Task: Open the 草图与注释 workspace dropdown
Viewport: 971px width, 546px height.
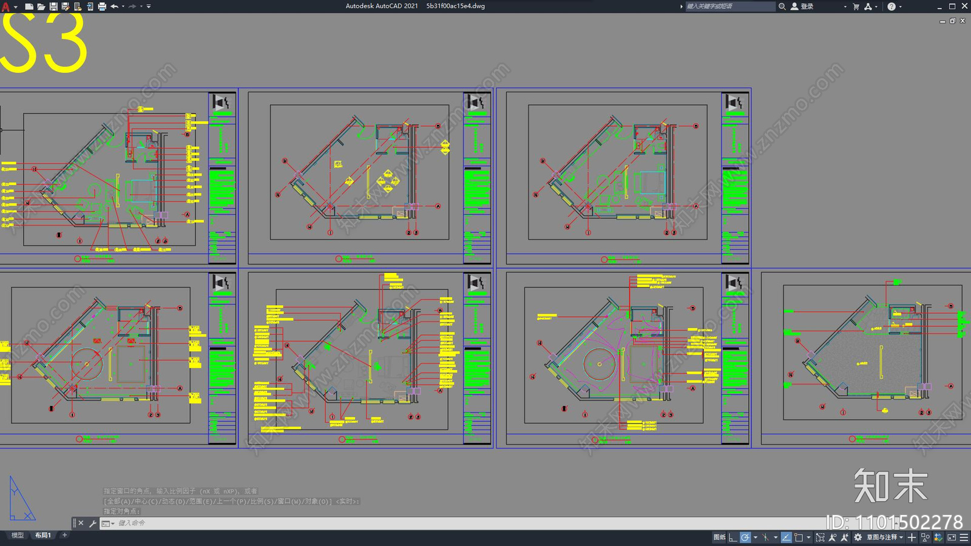Action: click(x=885, y=538)
